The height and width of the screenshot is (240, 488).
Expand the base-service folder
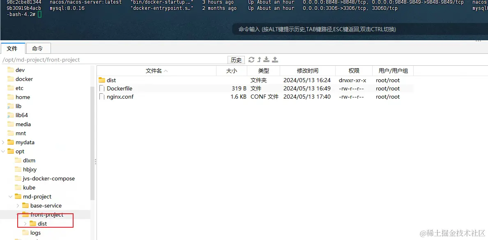tap(18, 205)
